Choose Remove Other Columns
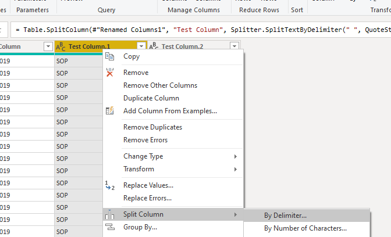Viewport: 391px width, 237px height. click(x=173, y=85)
